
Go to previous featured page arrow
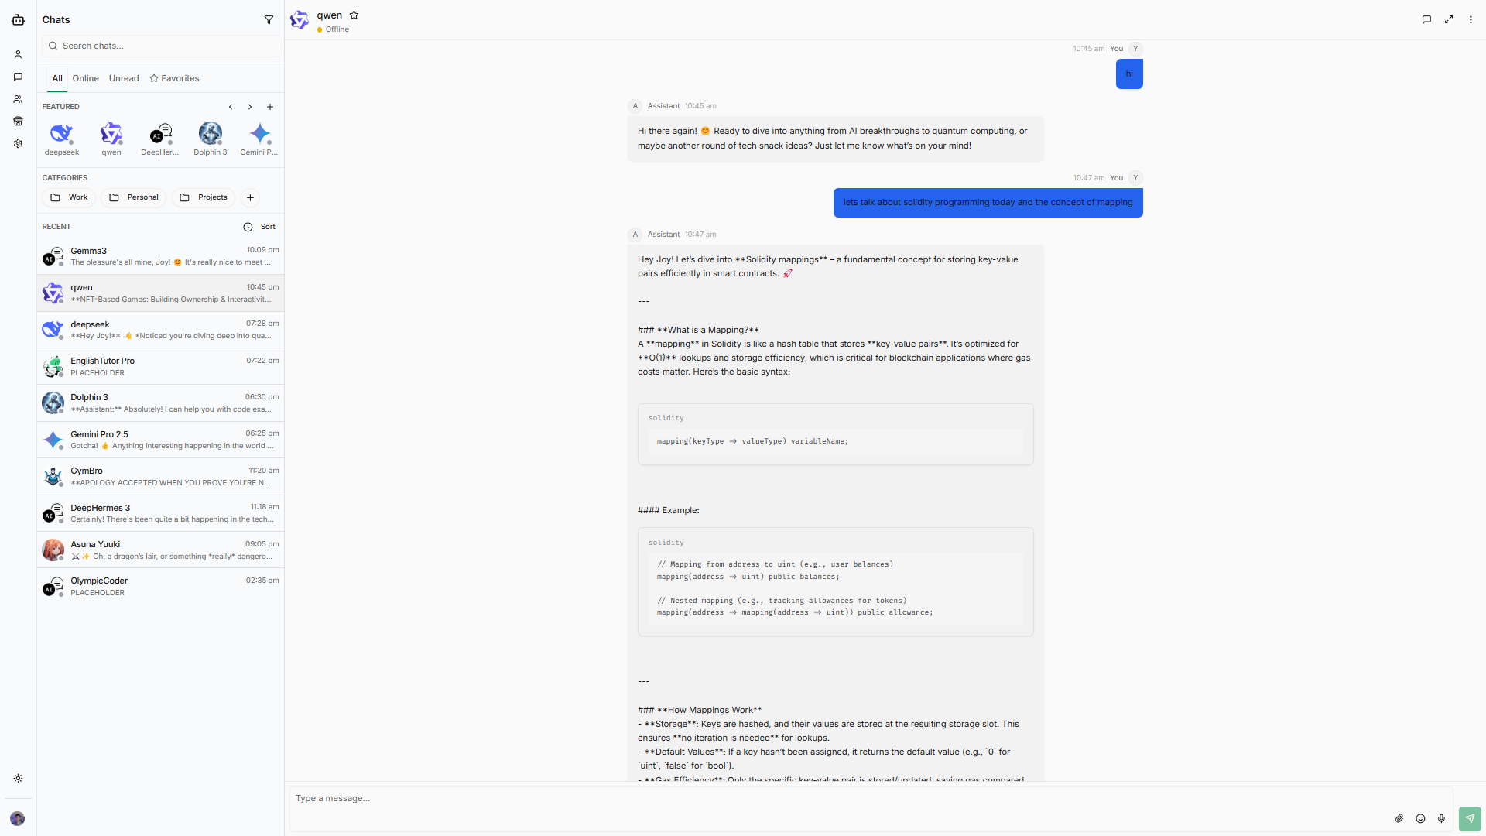pyautogui.click(x=231, y=107)
